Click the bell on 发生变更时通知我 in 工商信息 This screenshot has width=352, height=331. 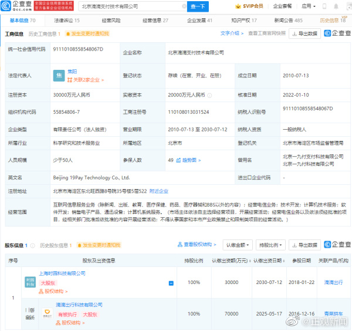pos(68,34)
